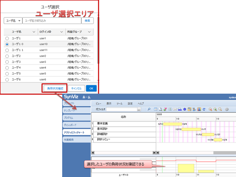Image resolution: width=236 pixels, height=177 pixels.
Task: Open settings with the gear icon
Action: tap(227, 109)
